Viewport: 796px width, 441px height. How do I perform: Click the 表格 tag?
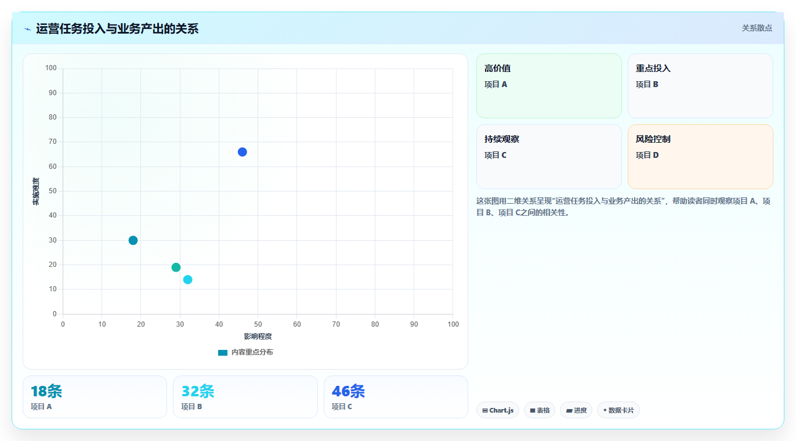pyautogui.click(x=540, y=410)
